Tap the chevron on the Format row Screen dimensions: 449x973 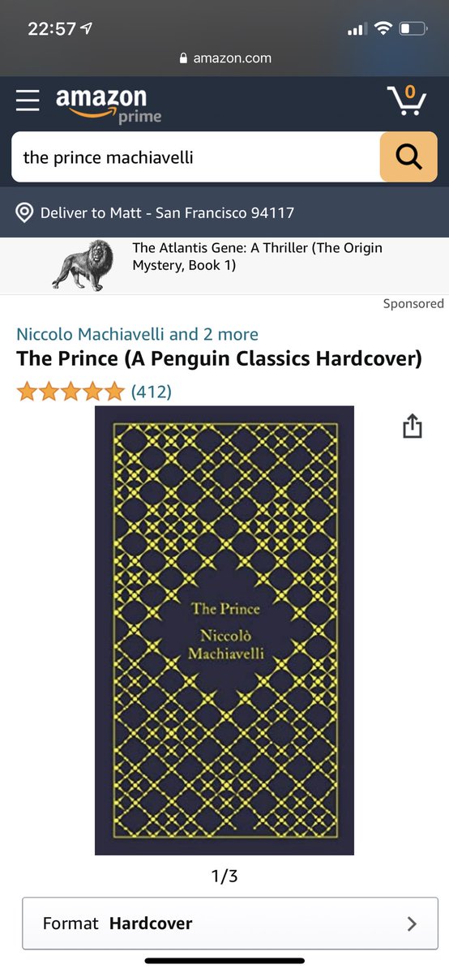(x=412, y=923)
